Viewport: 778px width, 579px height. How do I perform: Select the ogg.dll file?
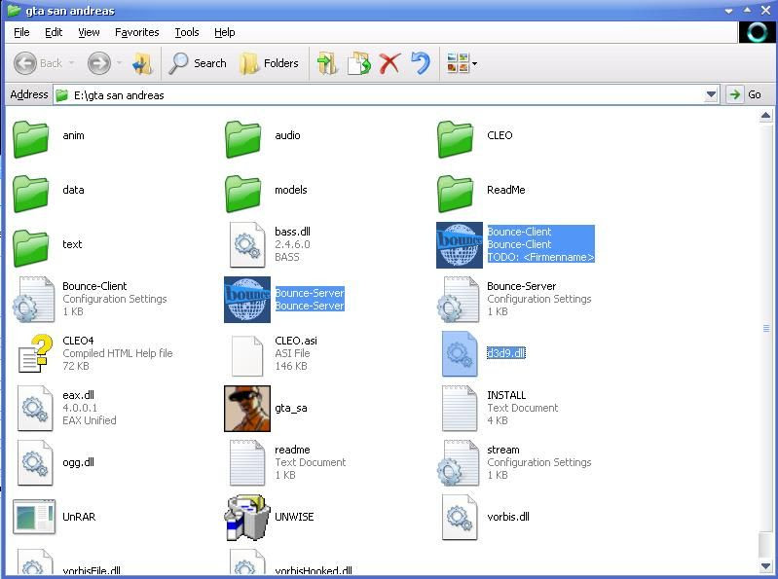coord(56,462)
